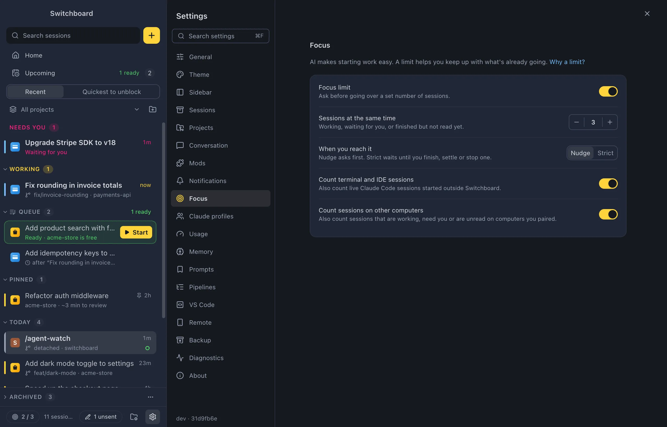This screenshot has width=667, height=427.
Task: Open the folder settings icon in bottom bar
Action: pyautogui.click(x=134, y=417)
